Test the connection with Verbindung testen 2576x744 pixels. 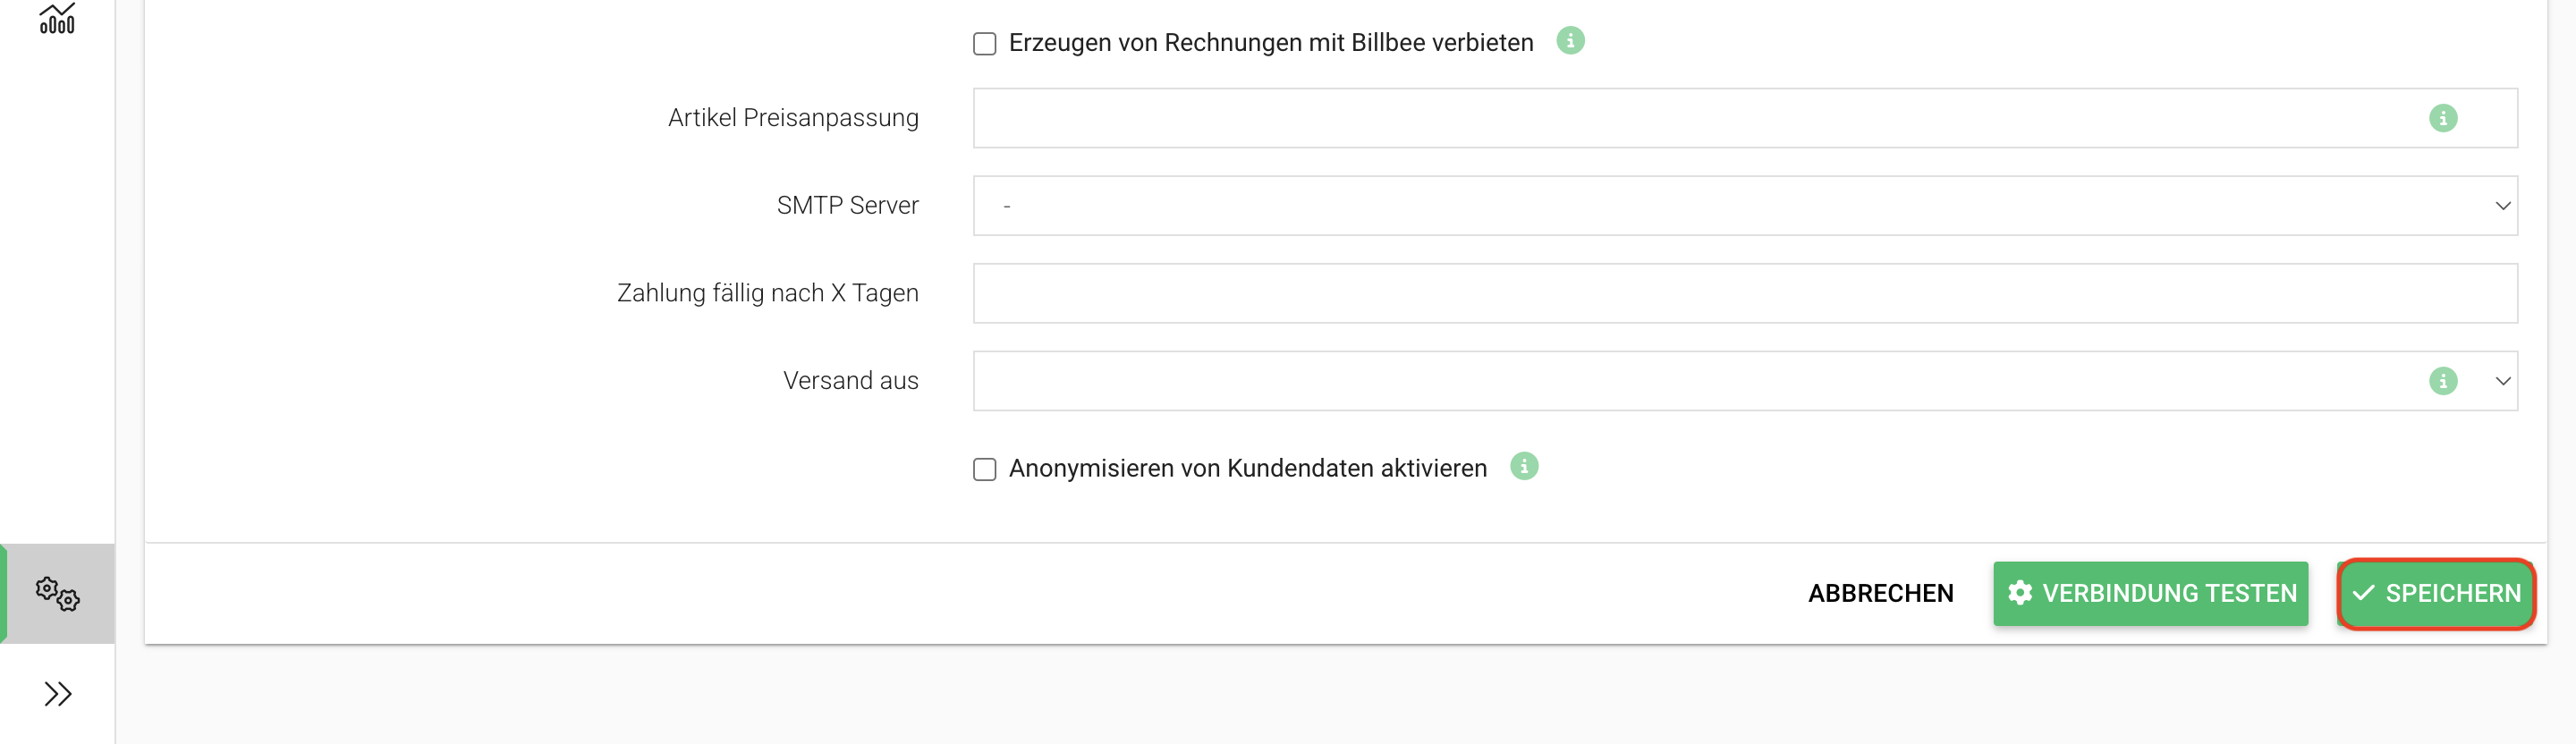pyautogui.click(x=2150, y=594)
